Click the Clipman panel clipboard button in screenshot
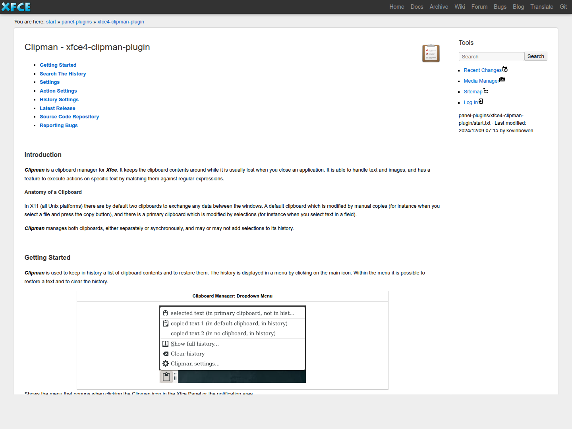 point(166,377)
